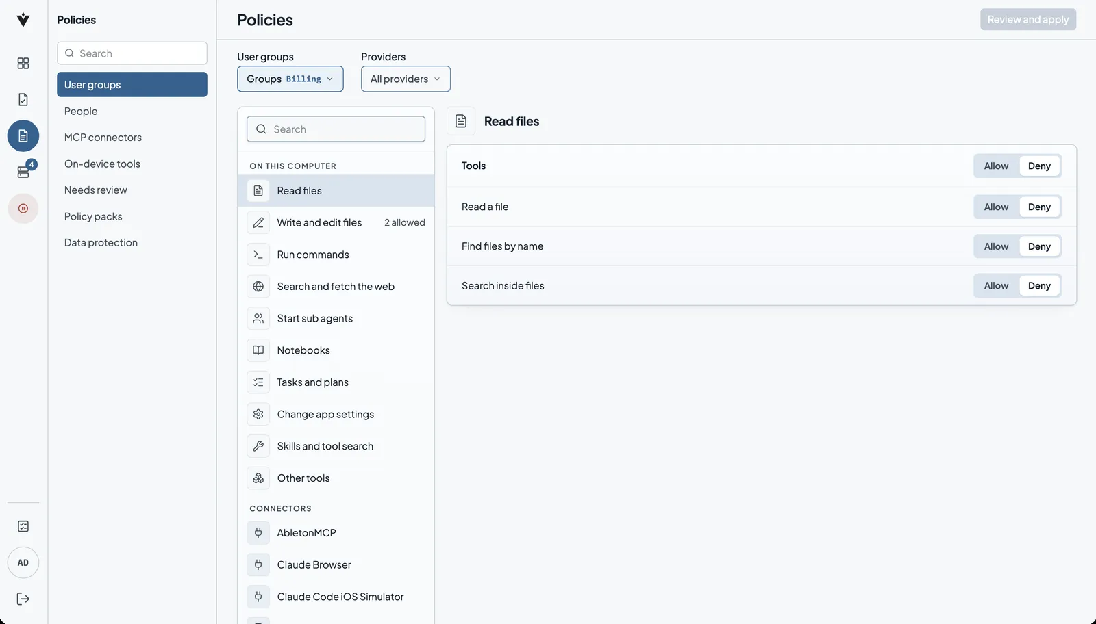
Task: Click Review and apply button
Action: tap(1028, 19)
